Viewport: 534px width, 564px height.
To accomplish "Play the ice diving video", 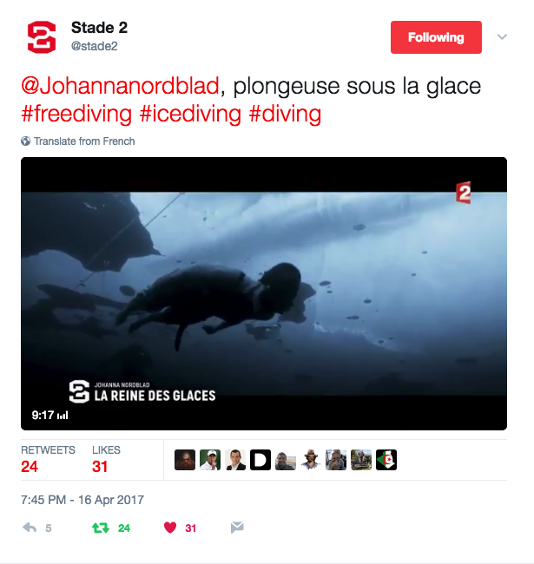I will [264, 293].
